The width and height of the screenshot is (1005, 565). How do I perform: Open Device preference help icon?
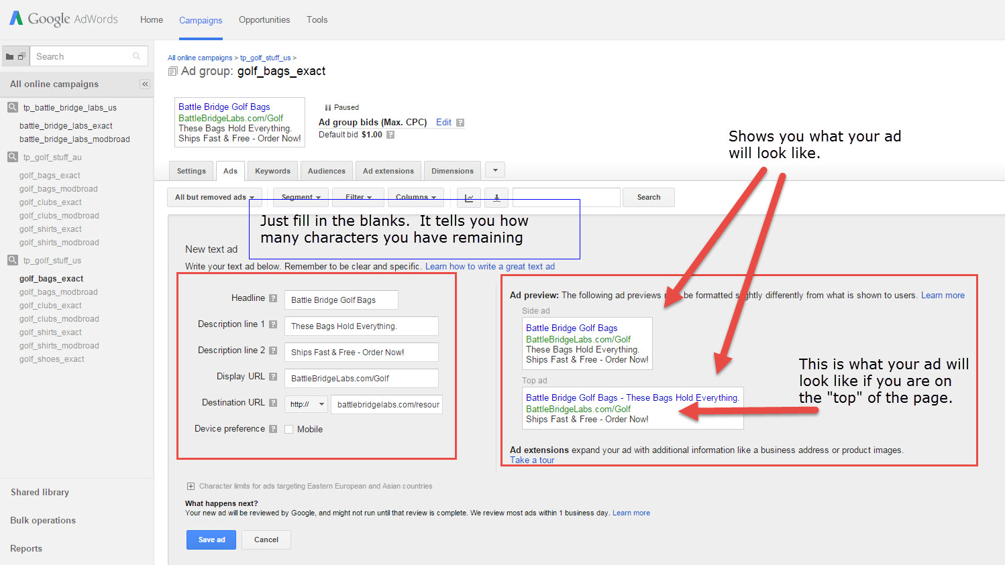pos(274,428)
